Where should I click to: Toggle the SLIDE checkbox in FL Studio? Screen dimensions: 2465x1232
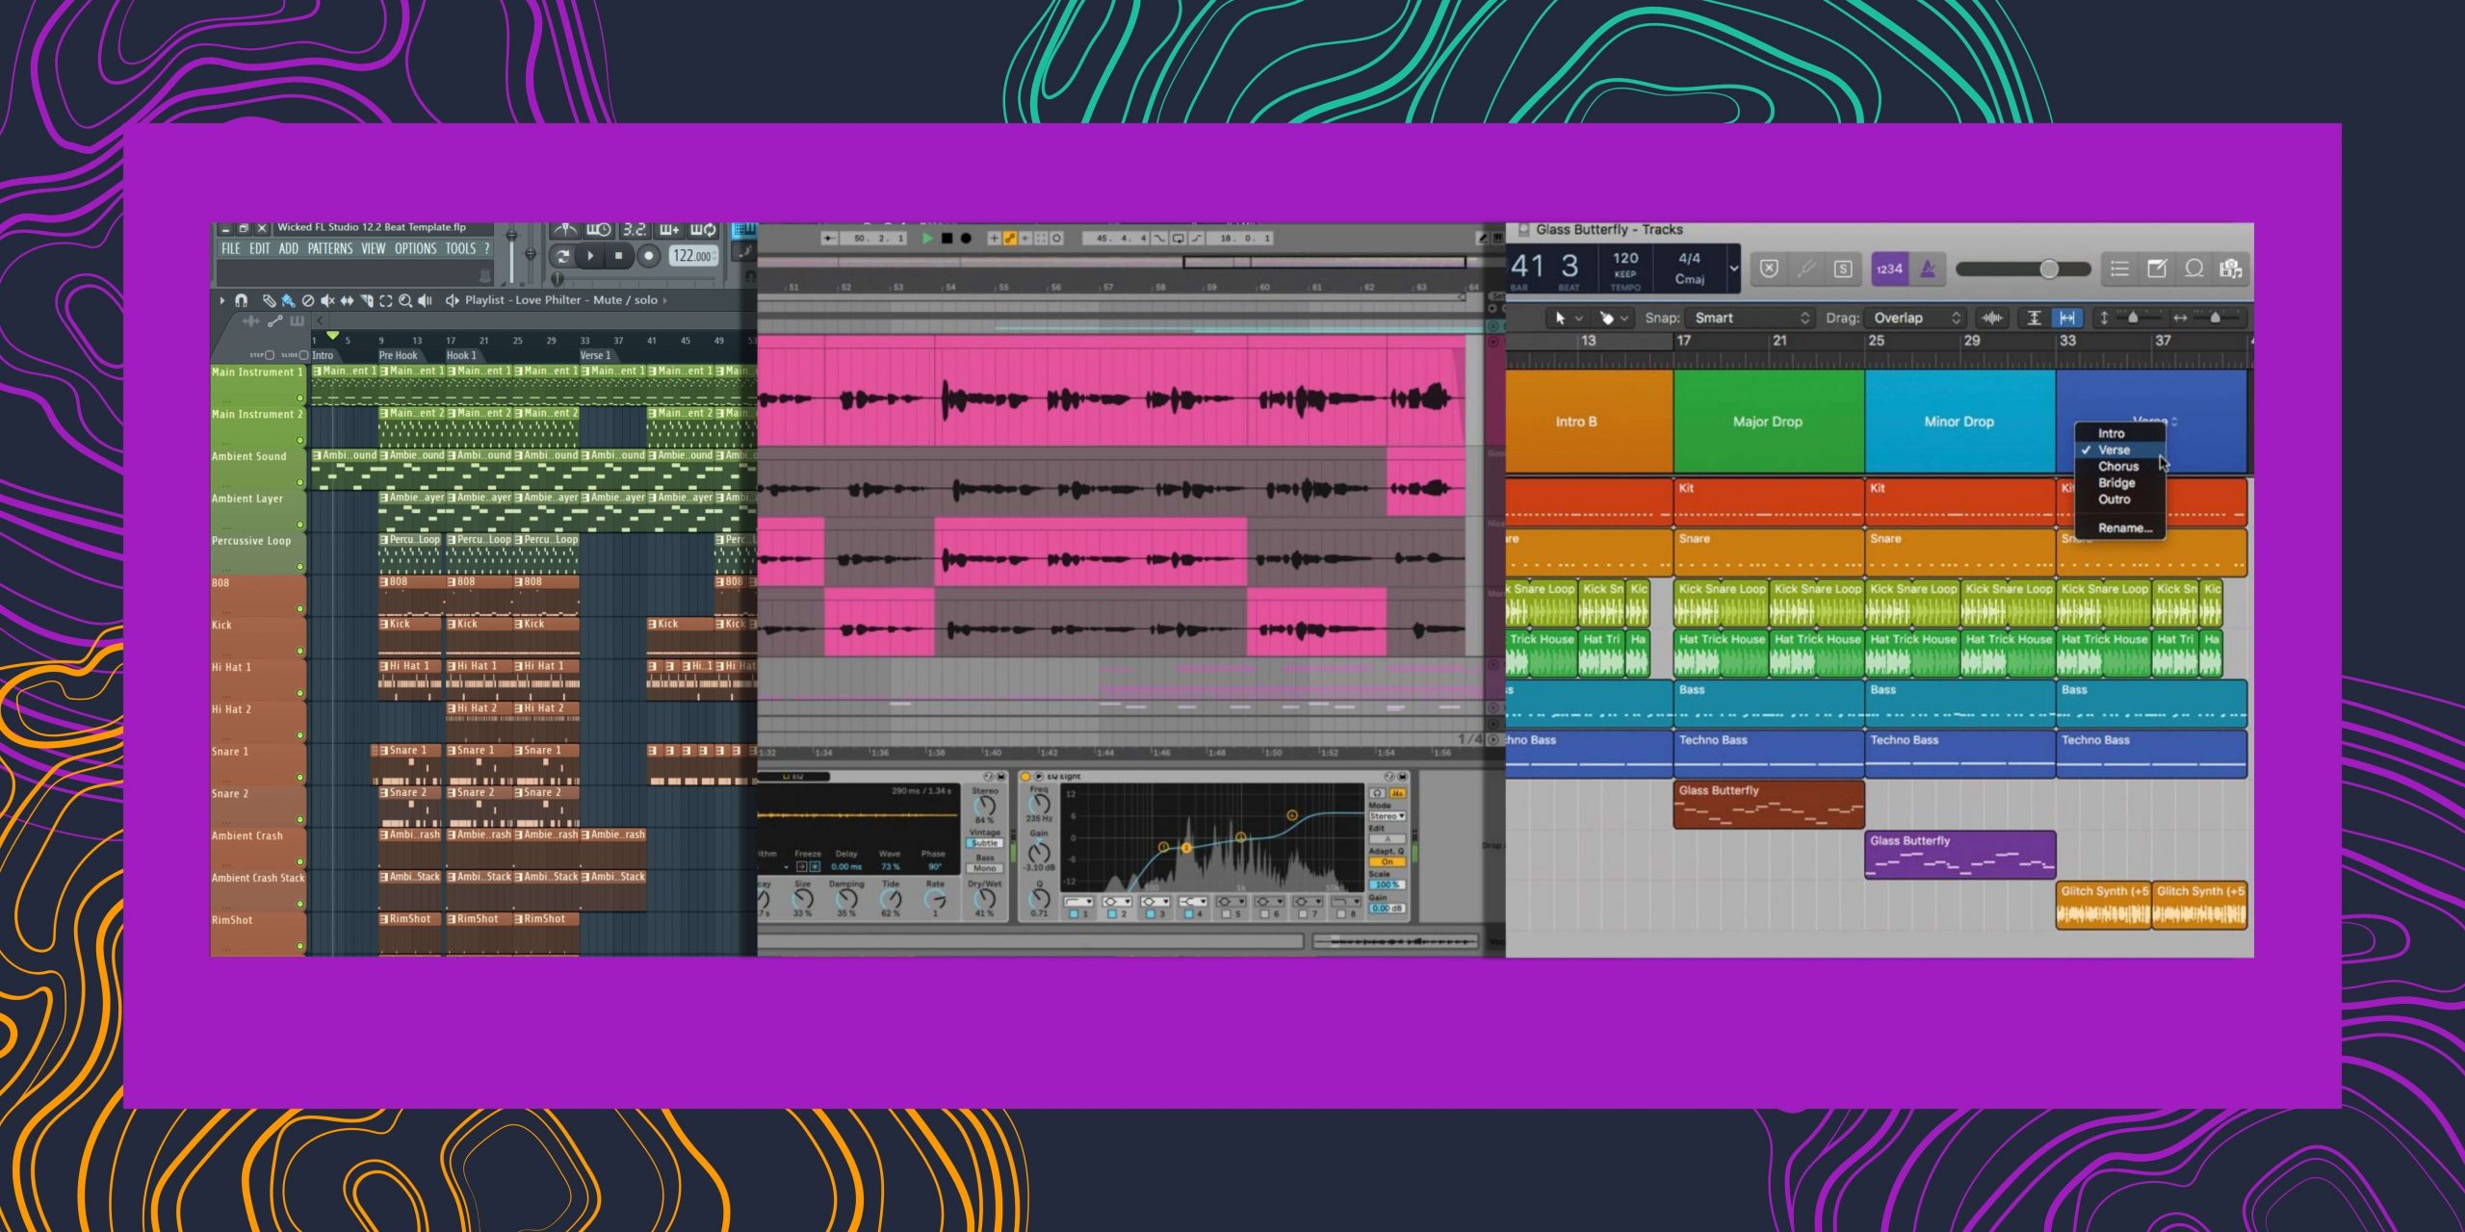(303, 355)
